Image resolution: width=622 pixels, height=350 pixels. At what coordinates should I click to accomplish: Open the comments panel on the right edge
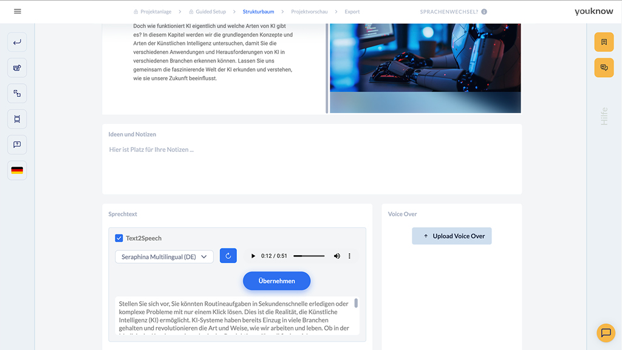pyautogui.click(x=604, y=67)
